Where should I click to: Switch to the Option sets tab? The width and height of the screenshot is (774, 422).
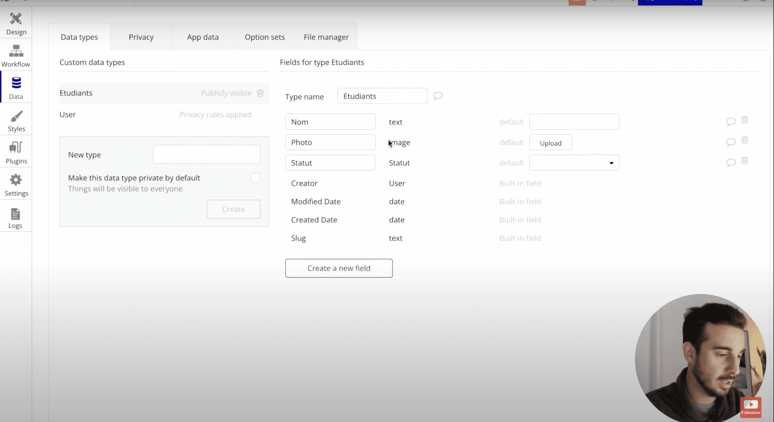264,37
